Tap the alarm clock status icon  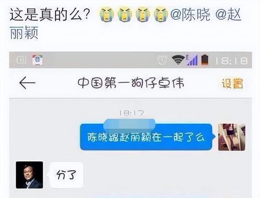pos(162,60)
